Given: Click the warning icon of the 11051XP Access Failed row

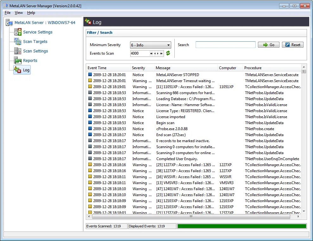Looking at the screenshot, I should (x=90, y=87).
